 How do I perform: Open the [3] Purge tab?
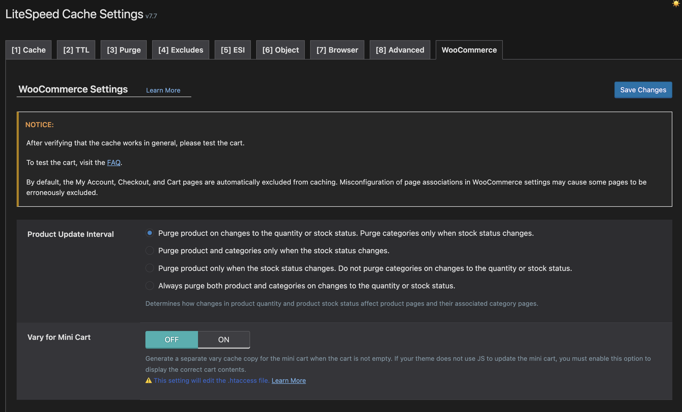click(x=124, y=50)
